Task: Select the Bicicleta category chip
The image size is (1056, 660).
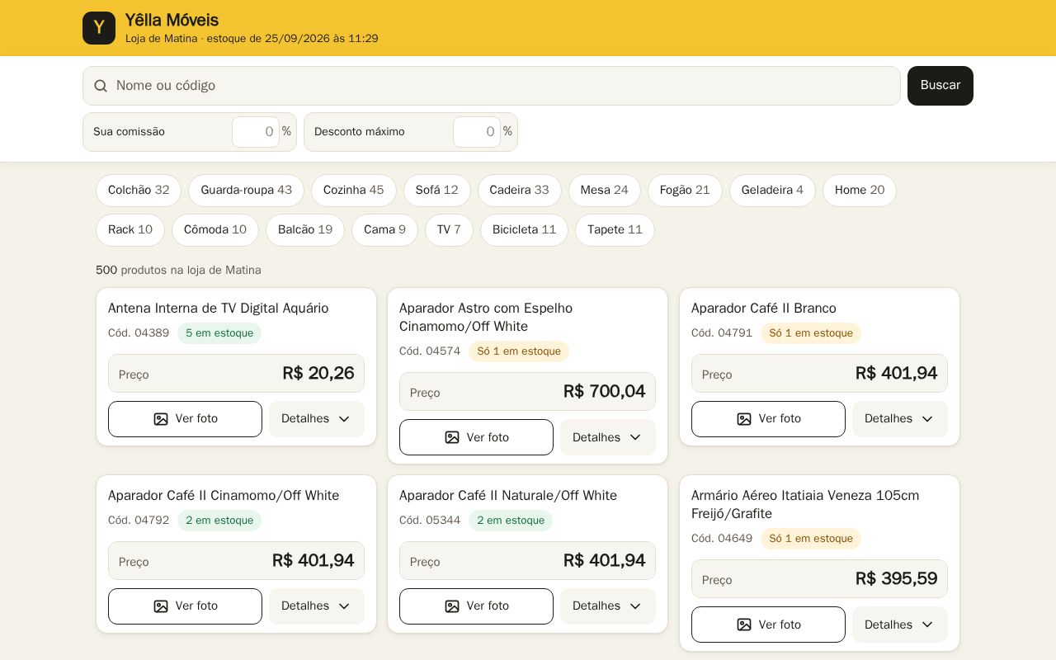Action: (x=524, y=230)
